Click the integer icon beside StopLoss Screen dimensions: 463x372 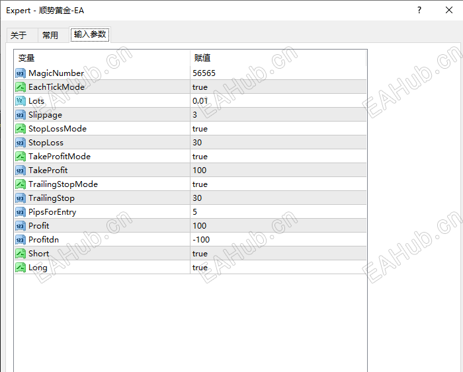(21, 143)
